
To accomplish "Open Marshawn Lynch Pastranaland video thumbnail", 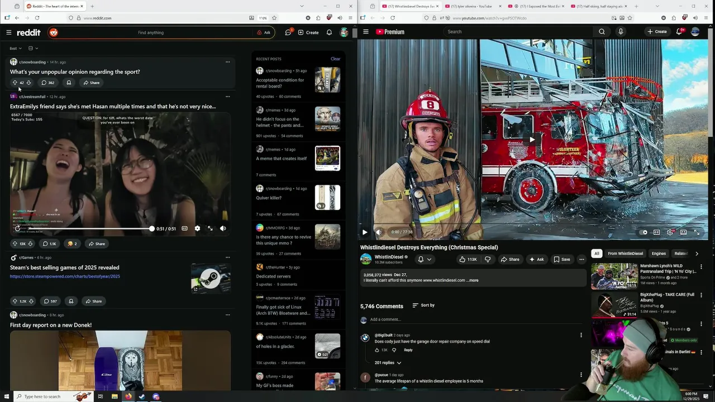I will click(x=614, y=276).
